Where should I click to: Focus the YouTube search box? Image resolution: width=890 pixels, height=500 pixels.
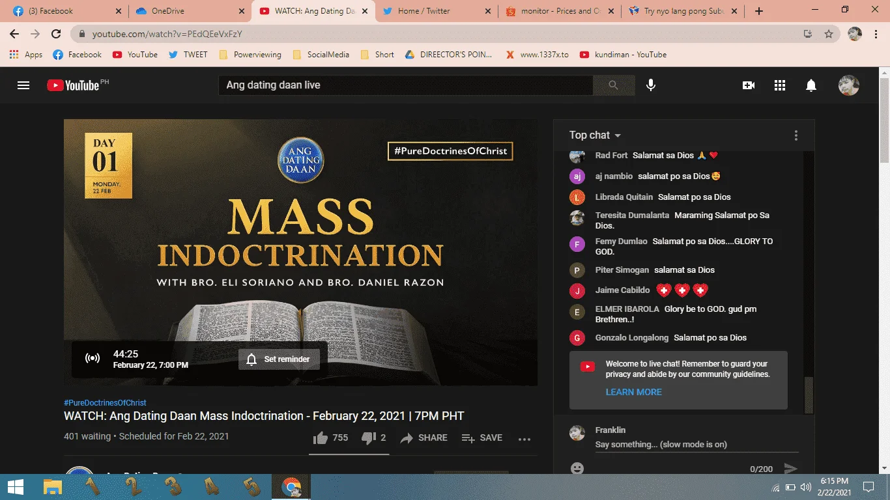coord(405,85)
